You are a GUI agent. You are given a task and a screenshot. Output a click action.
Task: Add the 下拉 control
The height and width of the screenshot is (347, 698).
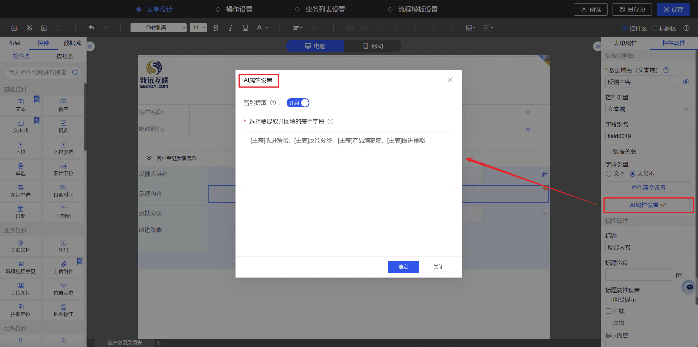21,148
